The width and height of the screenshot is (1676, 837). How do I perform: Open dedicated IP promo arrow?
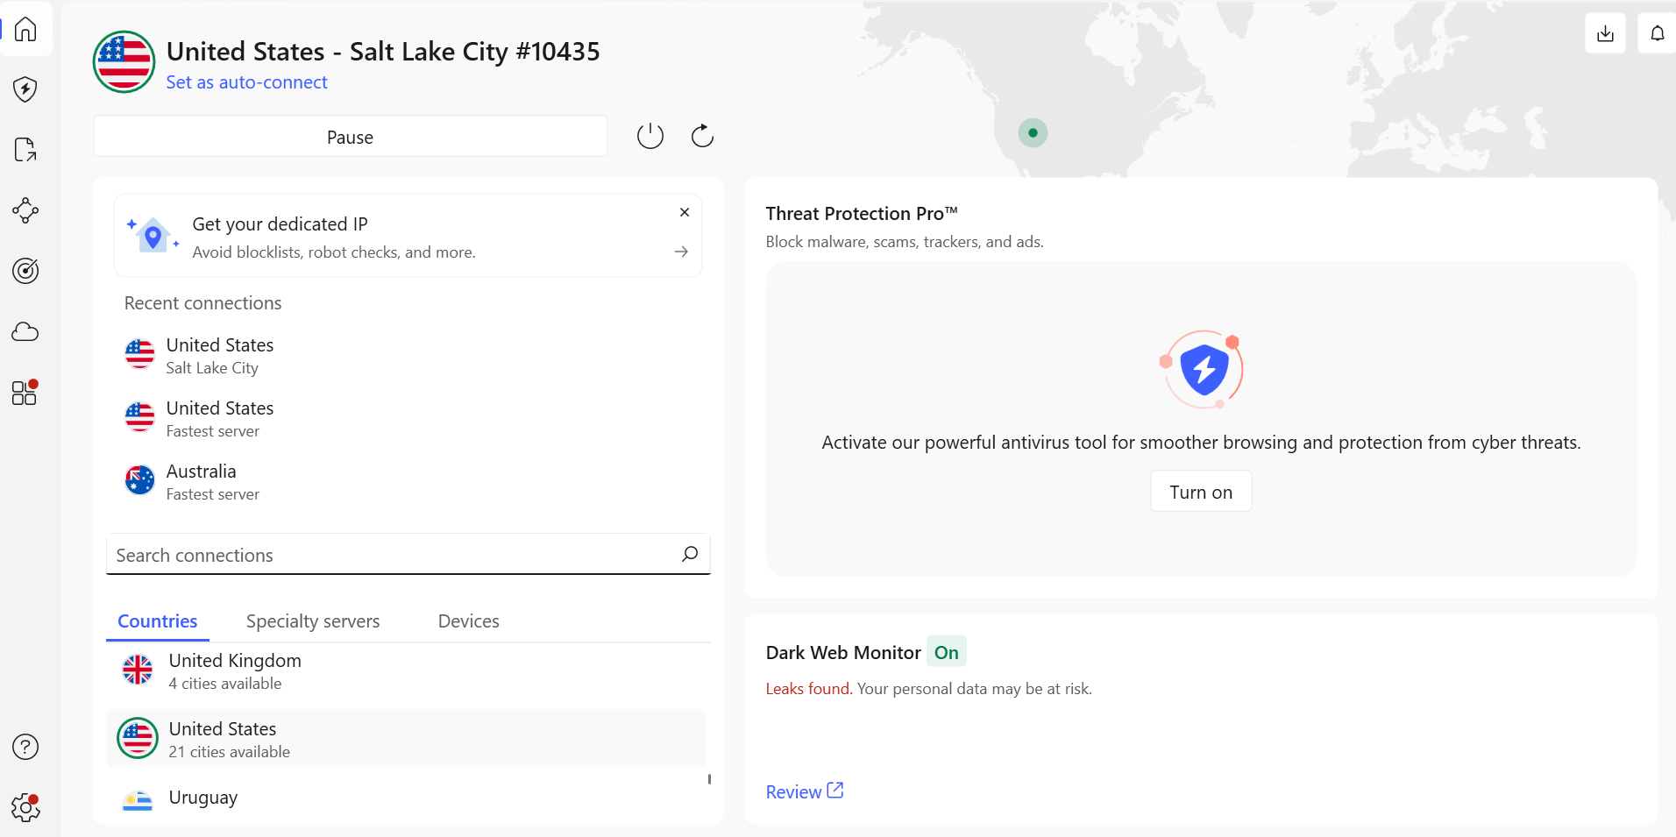[x=681, y=252]
